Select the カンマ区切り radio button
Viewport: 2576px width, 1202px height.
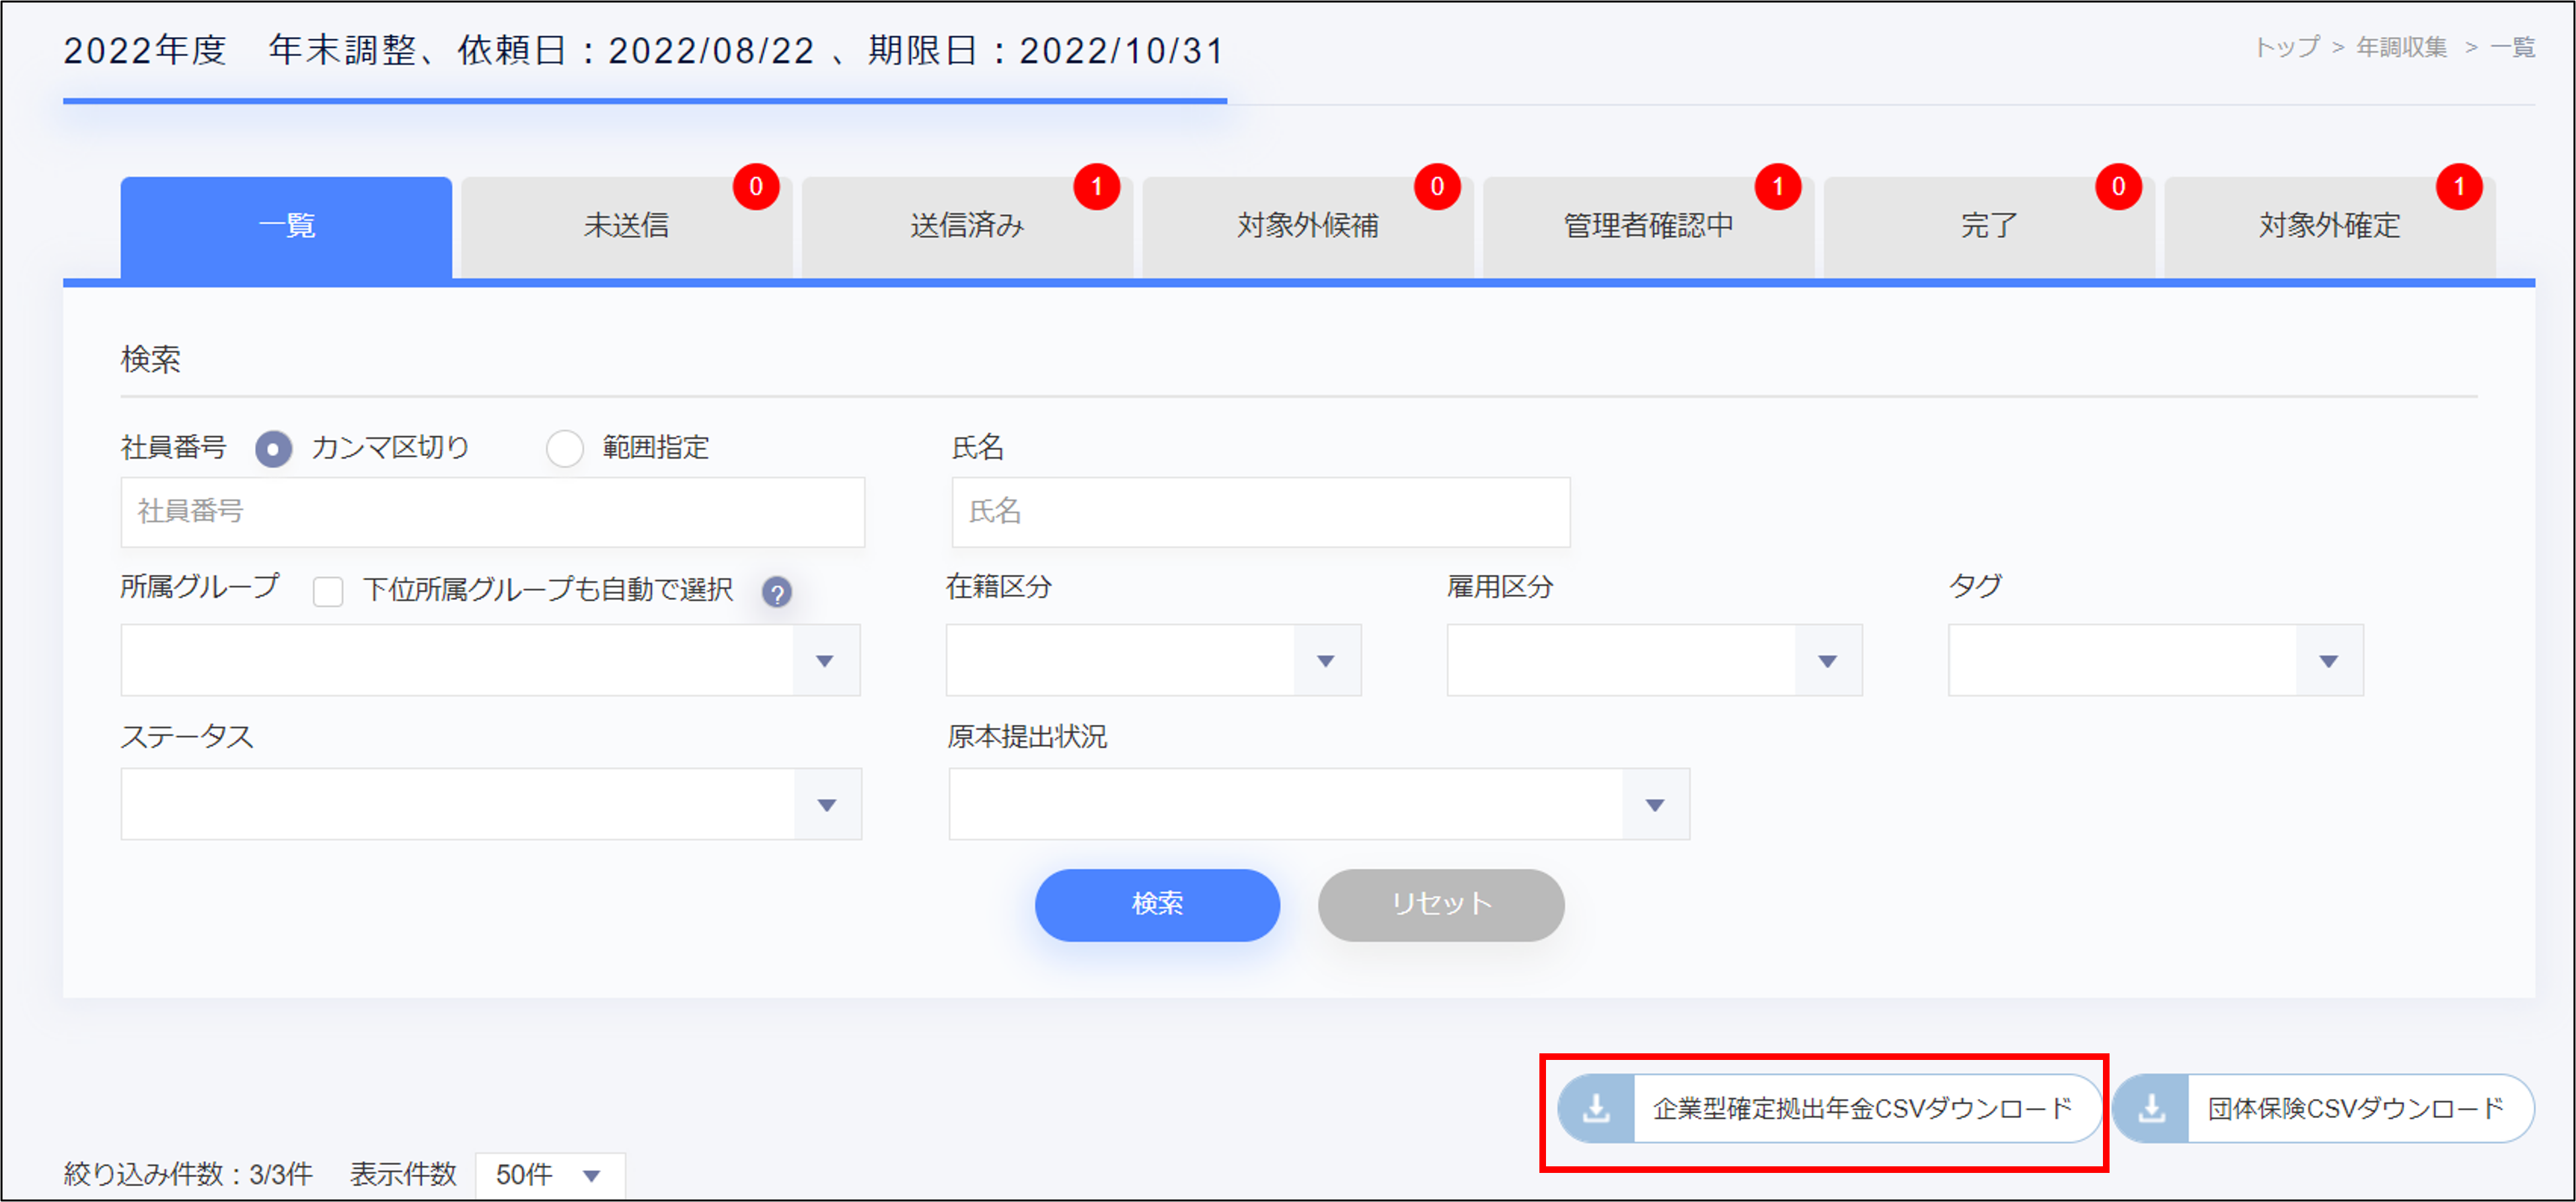click(x=273, y=449)
